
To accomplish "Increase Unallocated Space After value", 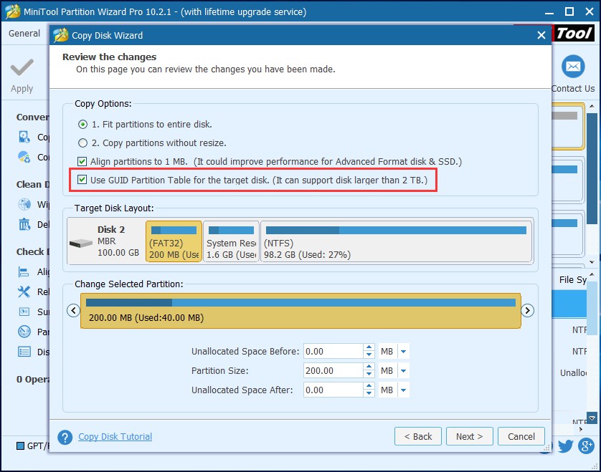I will pyautogui.click(x=369, y=386).
